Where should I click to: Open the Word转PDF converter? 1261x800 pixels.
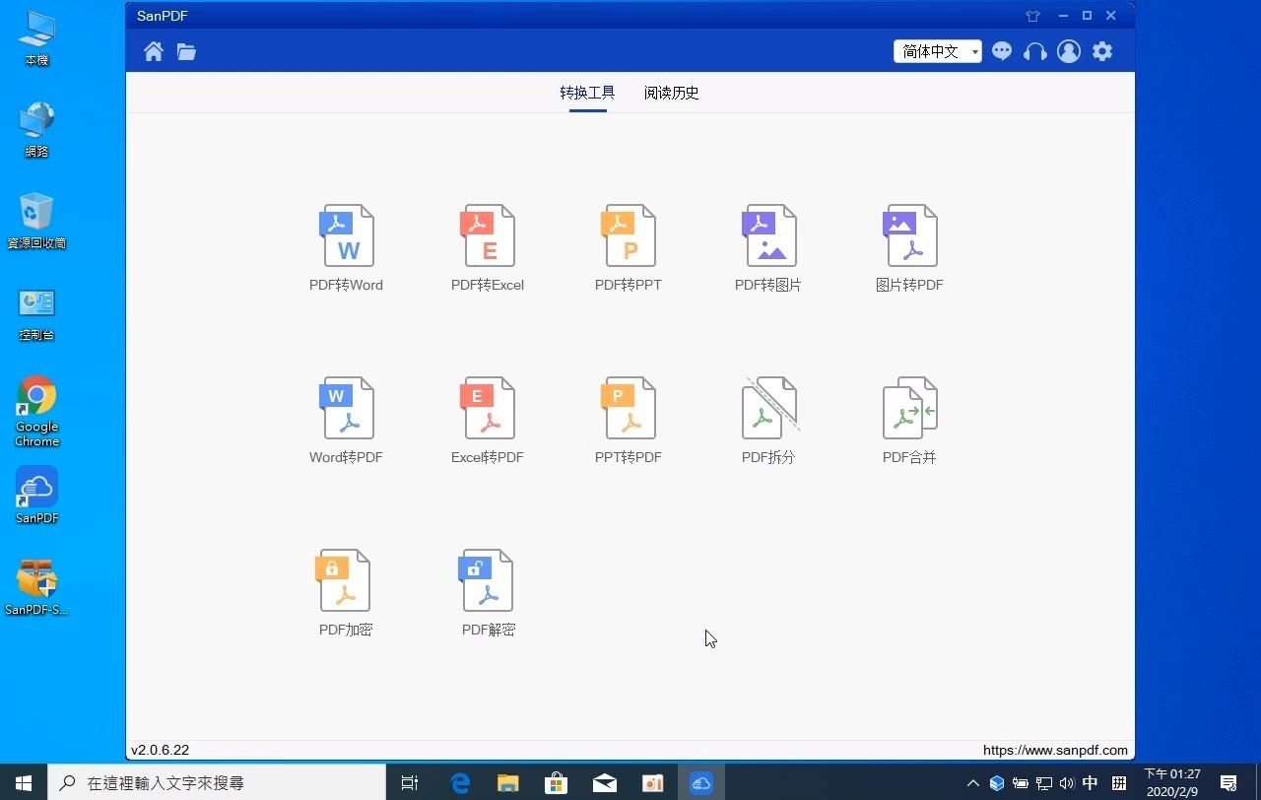click(346, 421)
